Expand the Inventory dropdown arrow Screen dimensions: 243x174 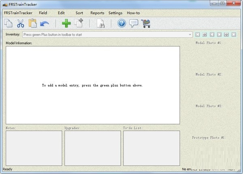click(x=190, y=34)
